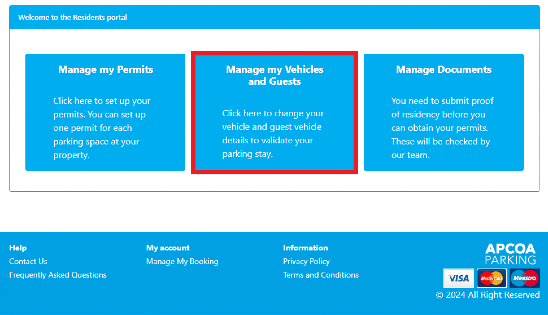Viewport: 548px width, 315px height.
Task: Go to Manage My Booking link
Action: pos(182,261)
